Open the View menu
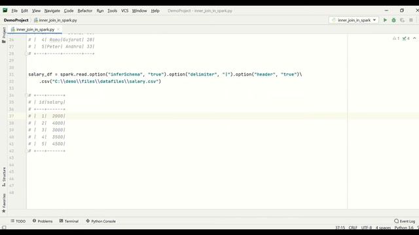 coord(36,10)
